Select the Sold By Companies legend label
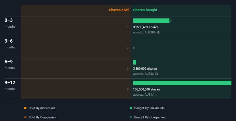Viewport: 236px width, 121px height. tap(43, 117)
